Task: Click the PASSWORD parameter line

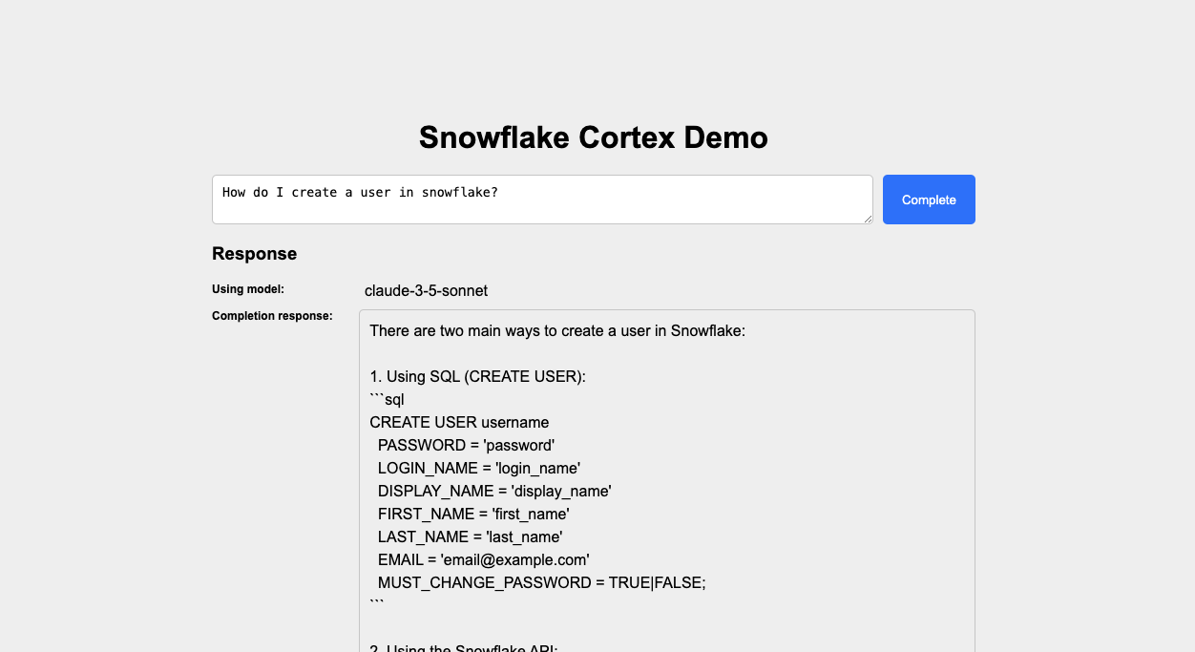Action: (x=467, y=445)
